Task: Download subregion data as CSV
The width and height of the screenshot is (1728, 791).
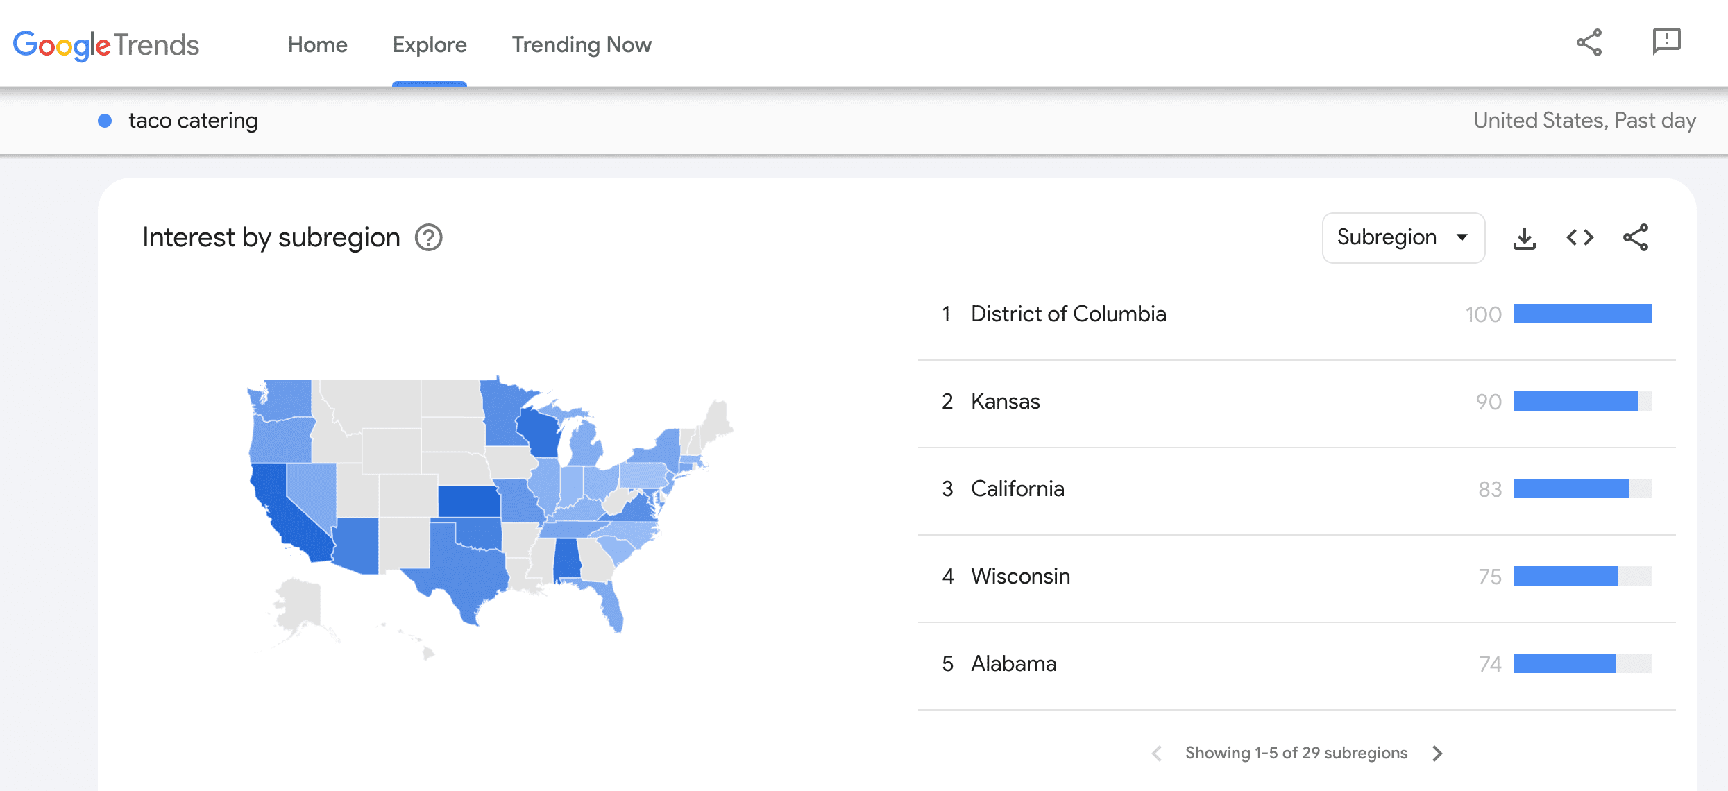Action: pyautogui.click(x=1524, y=238)
